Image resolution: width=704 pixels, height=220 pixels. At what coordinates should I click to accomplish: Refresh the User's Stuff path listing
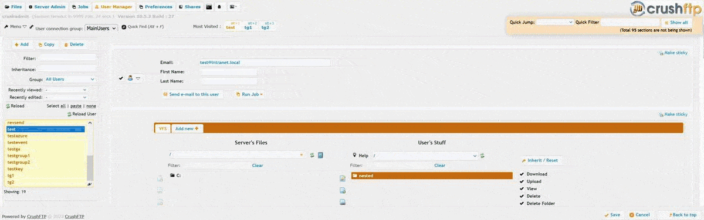[x=482, y=156]
